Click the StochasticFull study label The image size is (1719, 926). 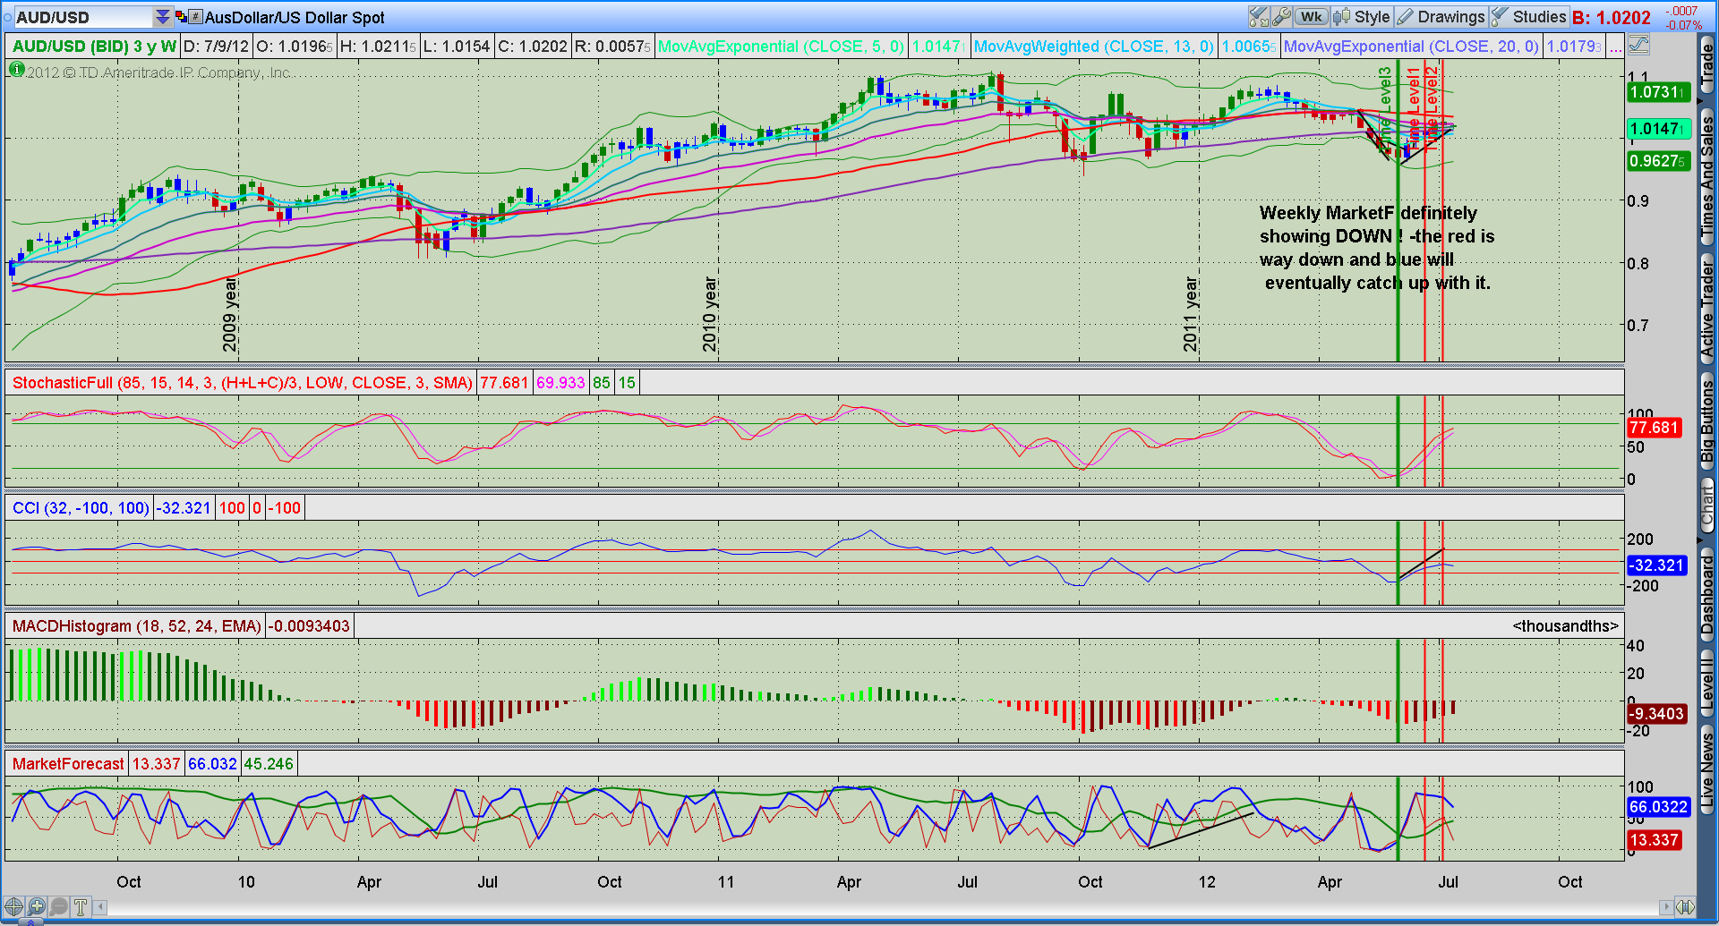pyautogui.click(x=242, y=383)
